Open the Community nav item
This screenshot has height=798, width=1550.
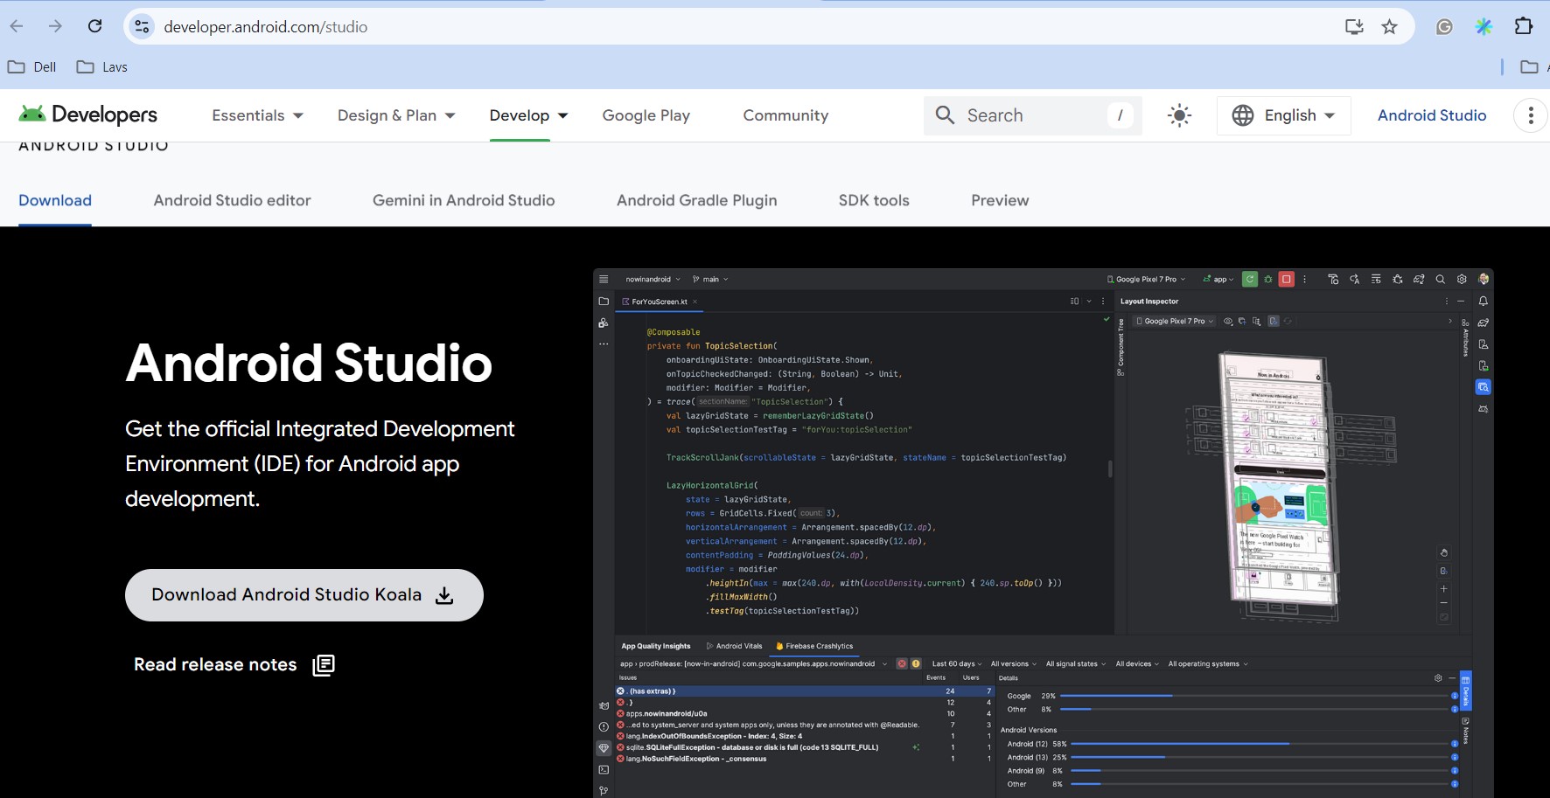coord(785,115)
